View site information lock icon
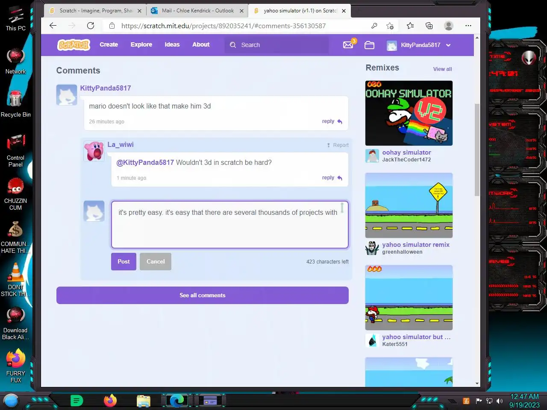547x410 pixels. 112,26
